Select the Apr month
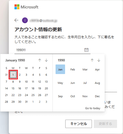This screenshot has height=134, width=123. pos(97,69)
